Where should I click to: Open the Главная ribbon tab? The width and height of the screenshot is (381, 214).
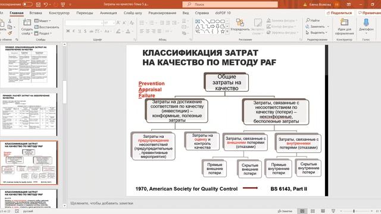17,13
